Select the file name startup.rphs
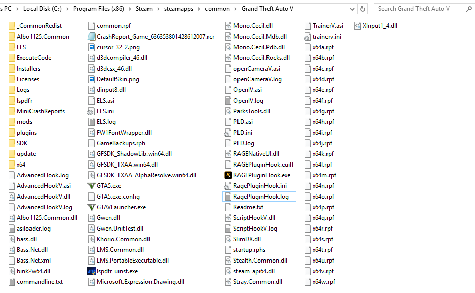This screenshot has height=293, width=475. coord(249,250)
